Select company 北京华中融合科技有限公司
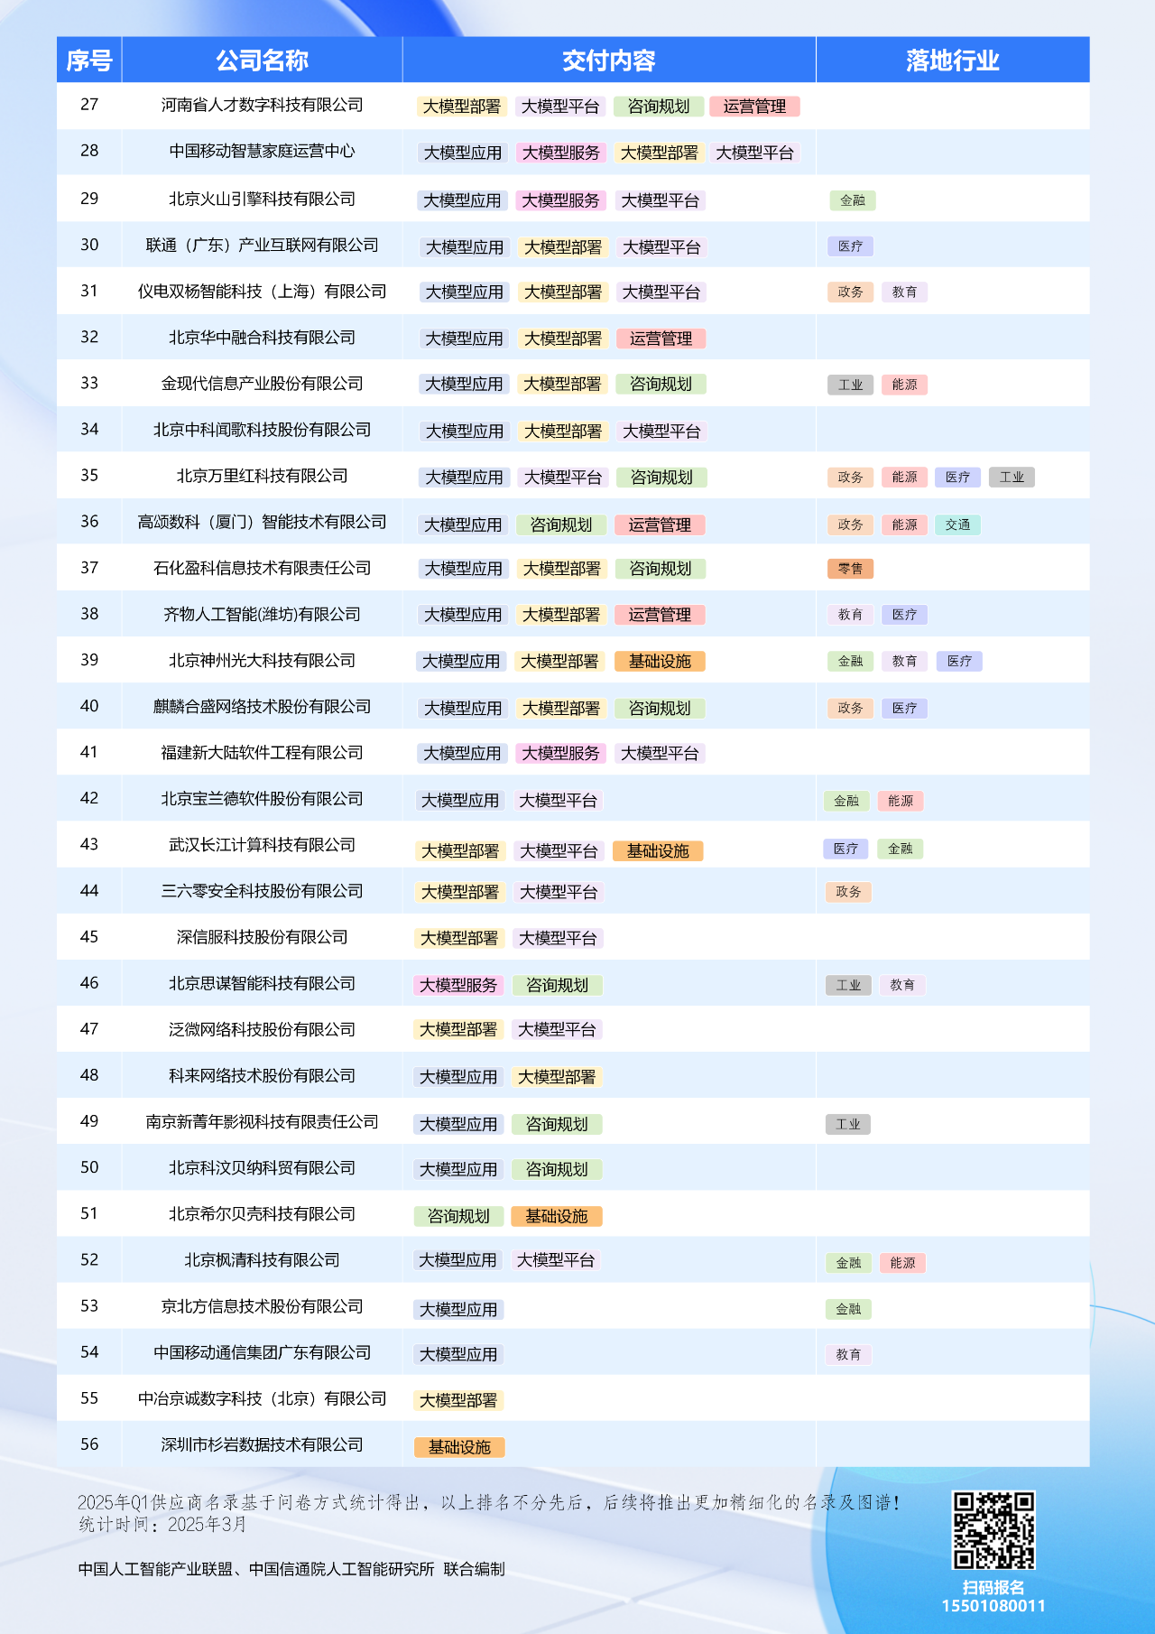This screenshot has width=1155, height=1634. point(262,337)
